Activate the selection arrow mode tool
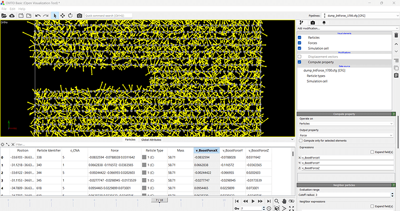Viewport: 400px width, 211px height. click(x=54, y=16)
